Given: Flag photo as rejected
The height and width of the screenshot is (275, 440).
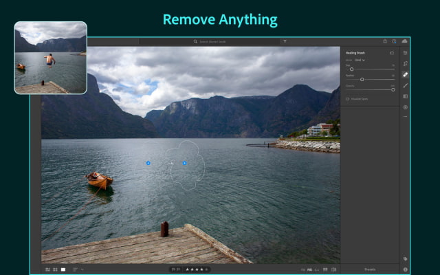Looking at the screenshot, I should coord(178,269).
